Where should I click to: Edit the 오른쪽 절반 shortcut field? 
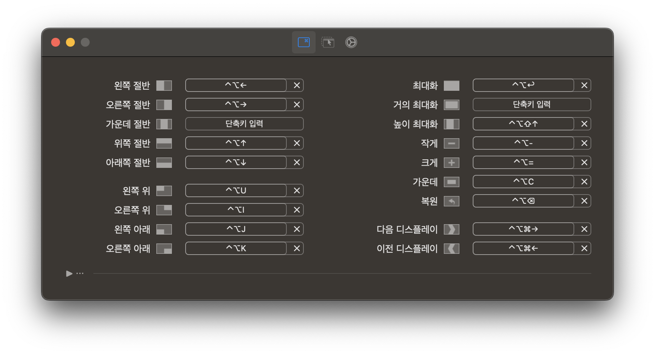236,104
